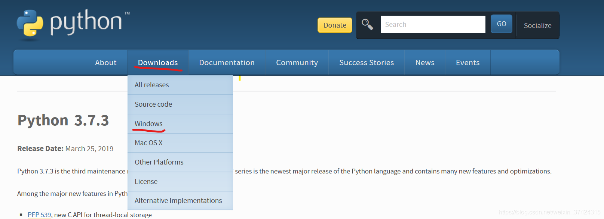
Task: Open the News navigation menu
Action: [x=425, y=63]
